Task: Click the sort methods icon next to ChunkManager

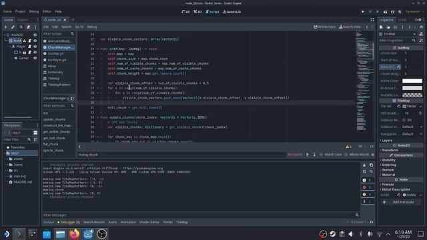Action: pos(73,98)
